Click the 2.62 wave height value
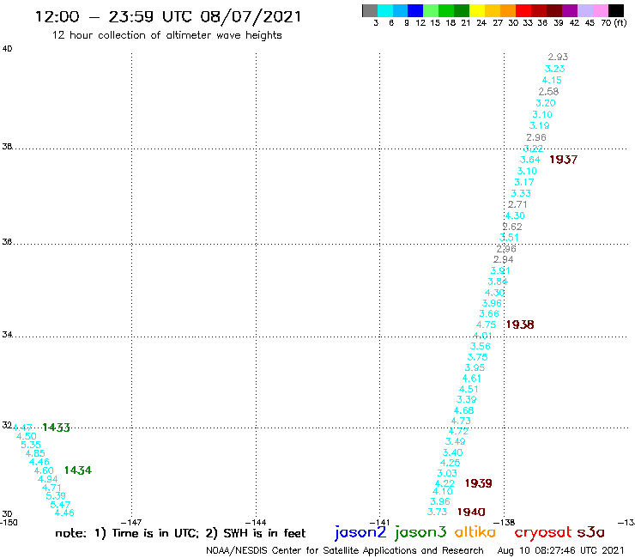635x558 pixels. pos(512,227)
